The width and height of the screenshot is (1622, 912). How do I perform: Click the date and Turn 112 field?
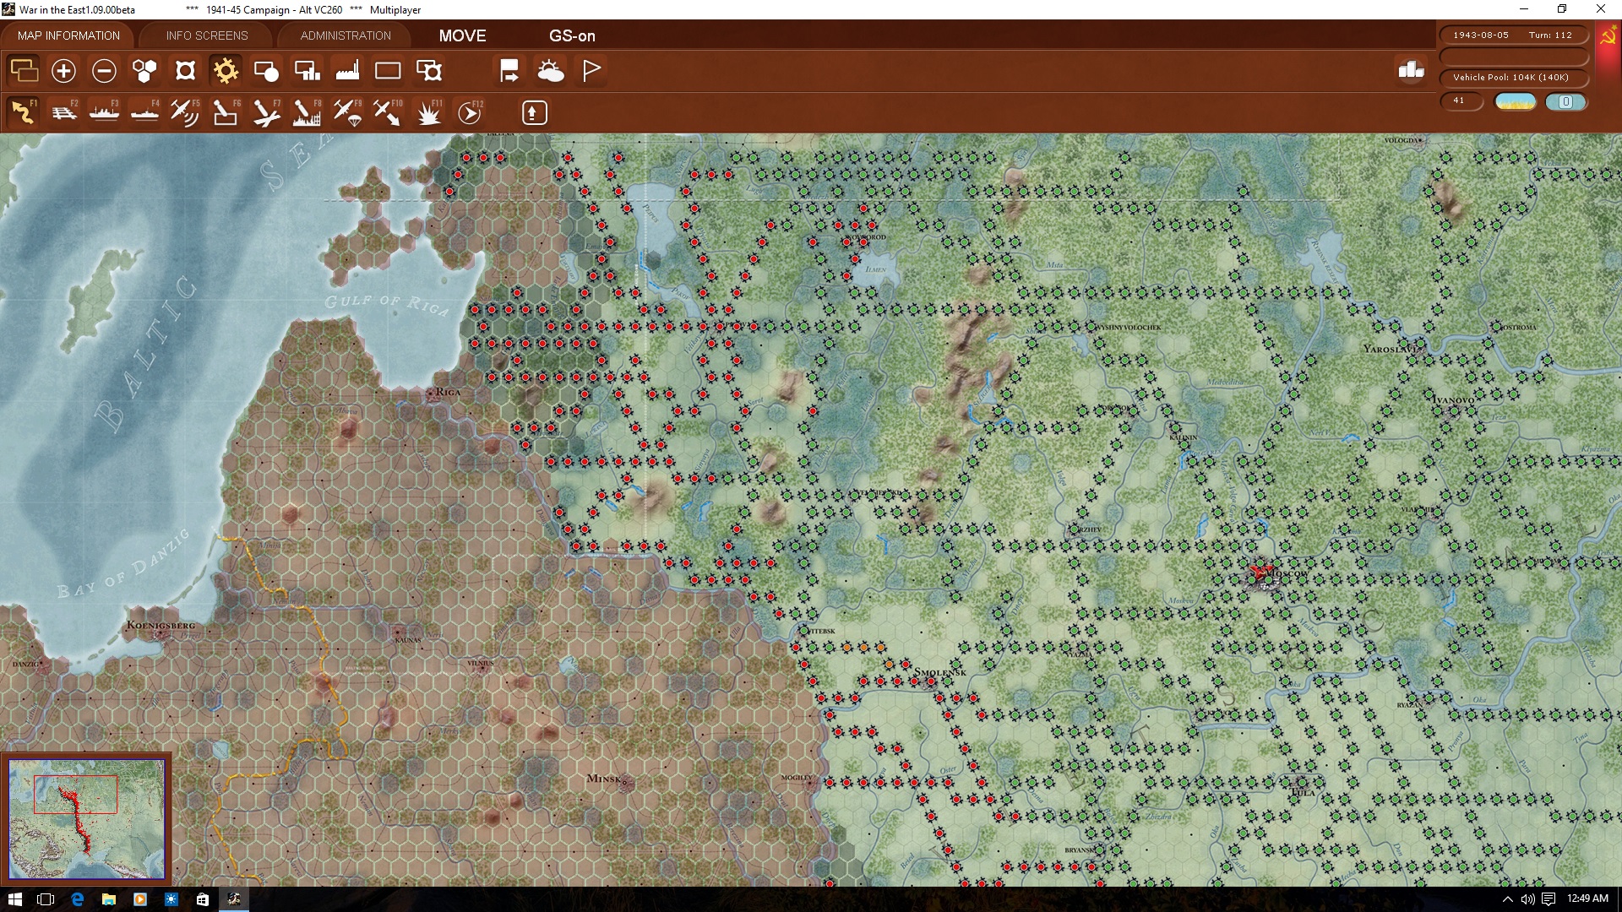click(1513, 35)
